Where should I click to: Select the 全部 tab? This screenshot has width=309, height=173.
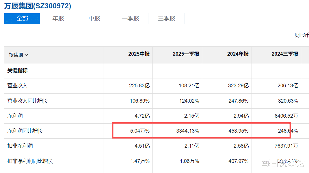[22, 18]
